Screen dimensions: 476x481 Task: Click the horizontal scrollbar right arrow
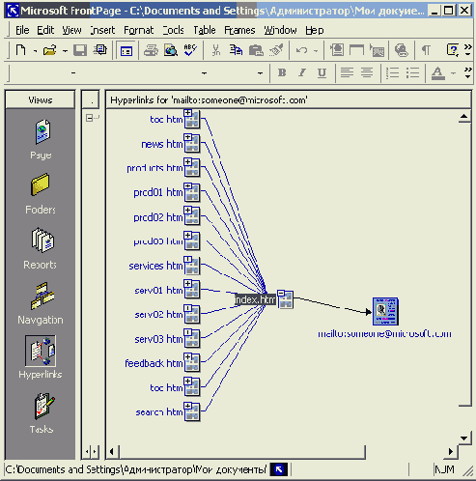(451, 452)
